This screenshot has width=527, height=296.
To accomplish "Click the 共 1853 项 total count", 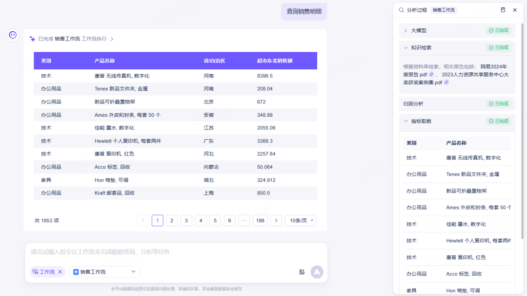I will coord(47,221).
